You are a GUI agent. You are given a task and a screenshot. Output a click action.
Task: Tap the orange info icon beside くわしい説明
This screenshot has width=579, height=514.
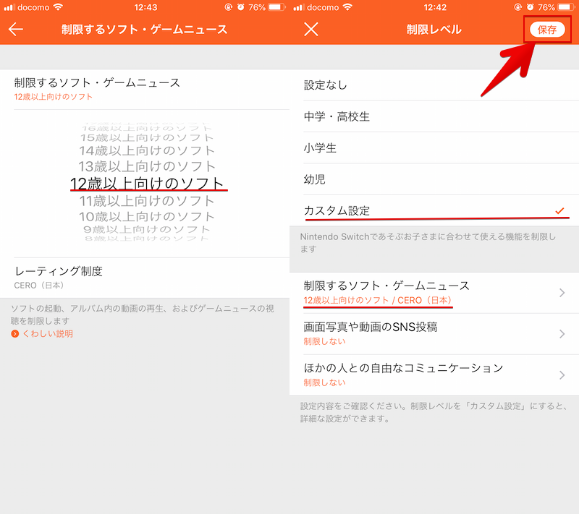click(x=15, y=334)
